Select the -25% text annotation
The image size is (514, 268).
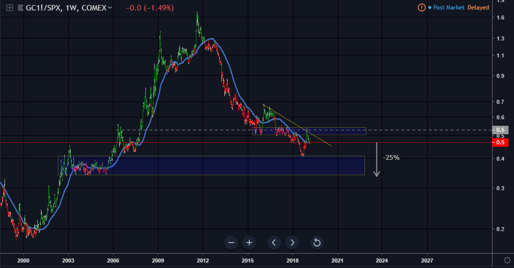[391, 158]
